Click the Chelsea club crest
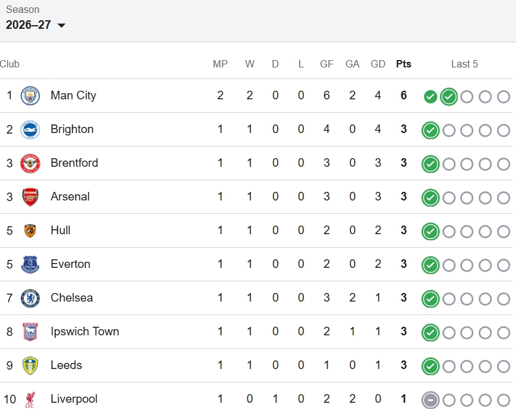516x415 pixels. tap(30, 299)
